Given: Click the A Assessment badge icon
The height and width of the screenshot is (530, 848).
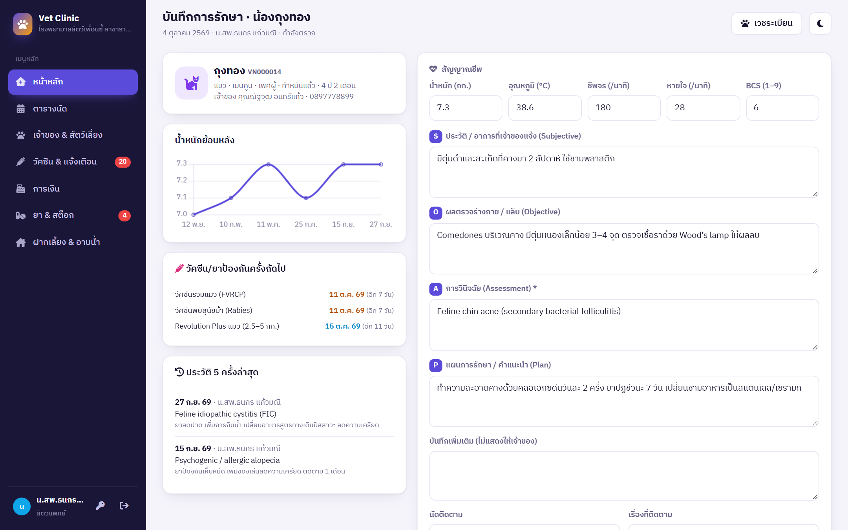Looking at the screenshot, I should click(436, 289).
